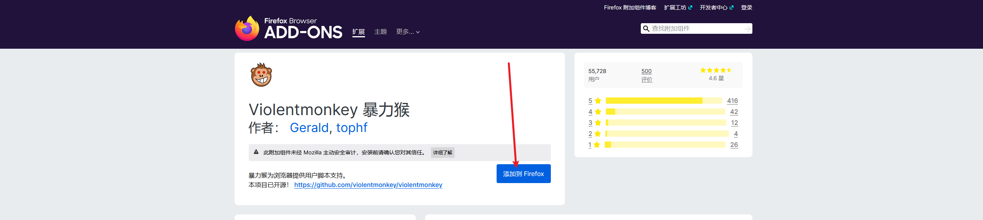Image resolution: width=983 pixels, height=220 pixels.
Task: Click the 416 five-star count
Action: click(x=732, y=101)
